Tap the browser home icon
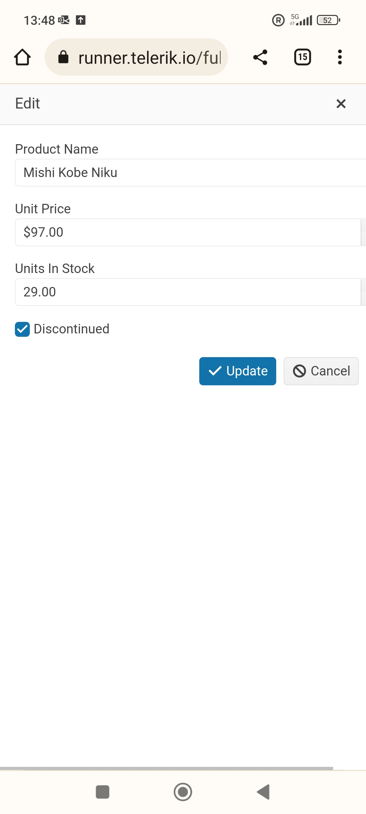Screen dimensions: 366x814 (22, 57)
